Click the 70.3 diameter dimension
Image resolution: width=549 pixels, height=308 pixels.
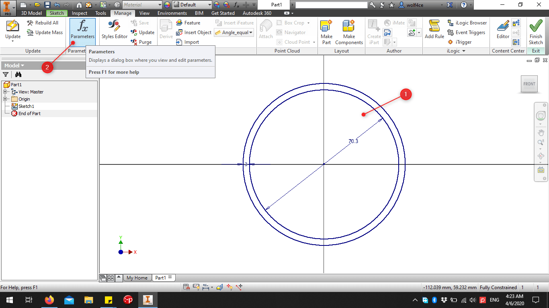(x=353, y=141)
